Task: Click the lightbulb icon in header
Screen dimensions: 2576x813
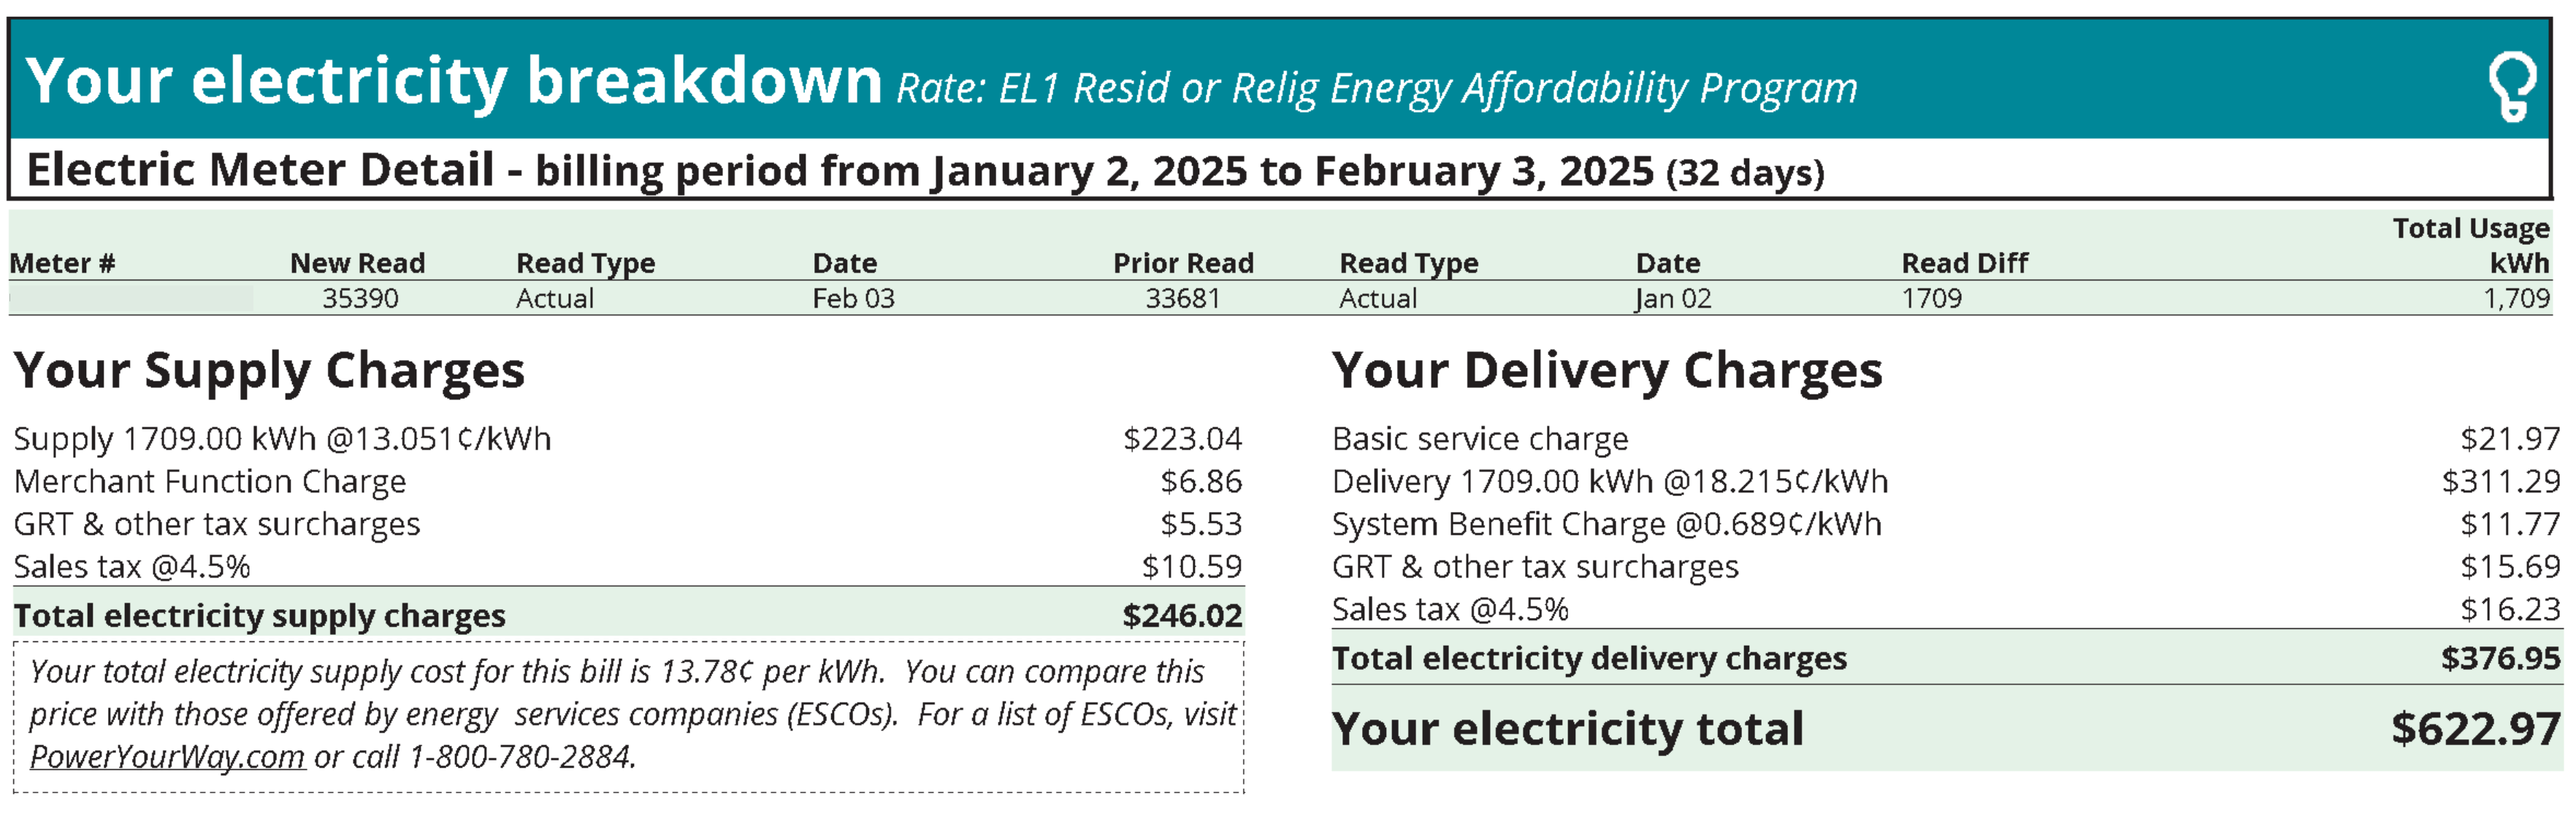Action: click(x=2512, y=86)
